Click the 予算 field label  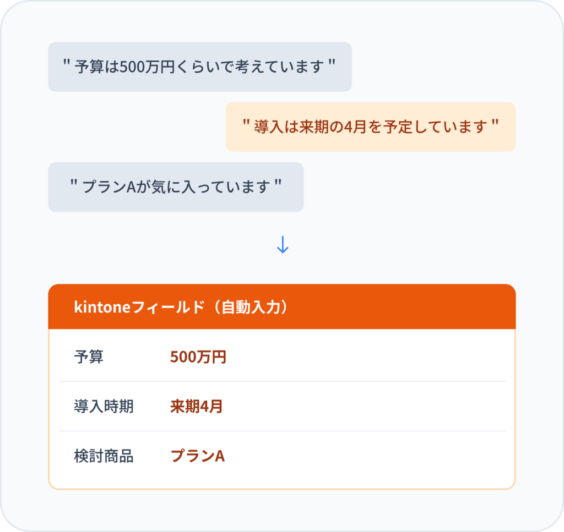[89, 357]
